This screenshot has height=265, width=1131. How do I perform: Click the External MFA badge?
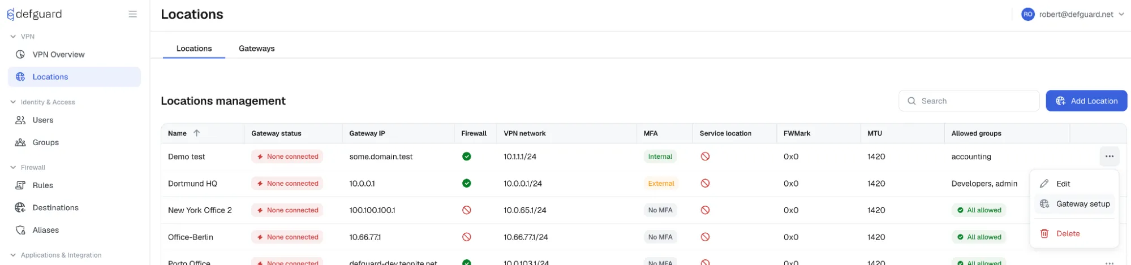point(661,183)
